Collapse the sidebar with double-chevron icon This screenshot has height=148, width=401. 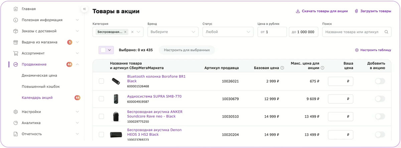[x=84, y=9]
